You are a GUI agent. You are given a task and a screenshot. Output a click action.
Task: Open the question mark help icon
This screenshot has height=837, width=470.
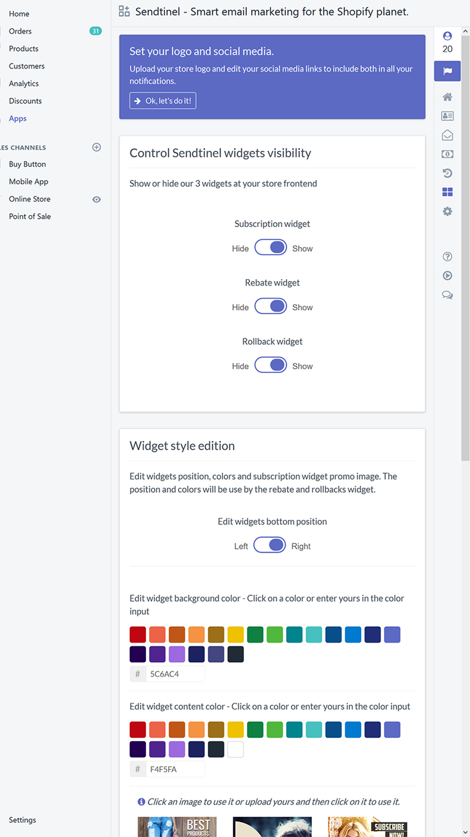pos(448,256)
